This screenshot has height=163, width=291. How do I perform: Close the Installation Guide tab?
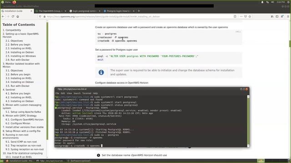tap(31, 11)
